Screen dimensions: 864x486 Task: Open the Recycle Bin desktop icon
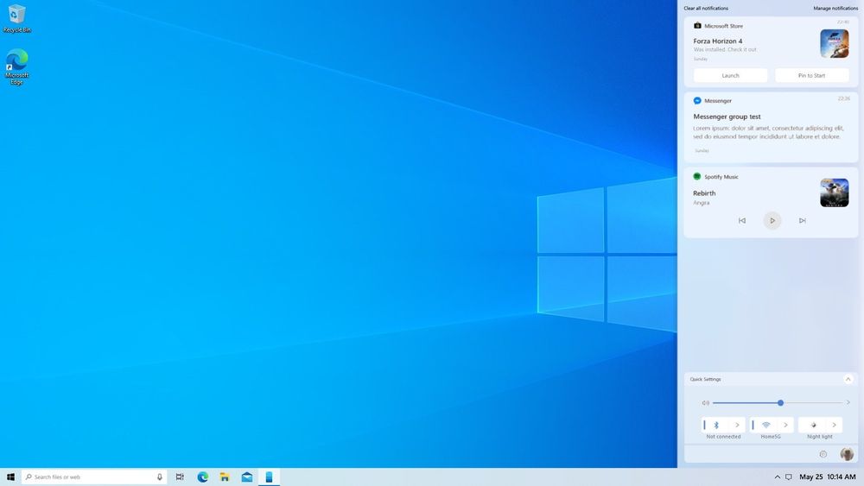(x=16, y=19)
